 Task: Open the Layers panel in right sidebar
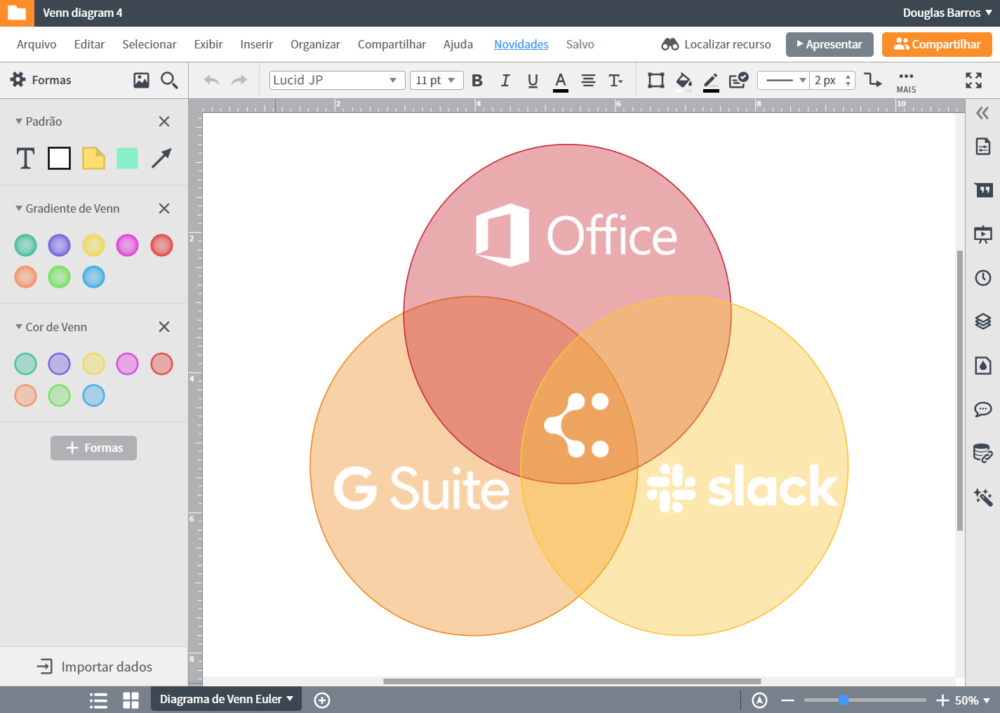[982, 321]
